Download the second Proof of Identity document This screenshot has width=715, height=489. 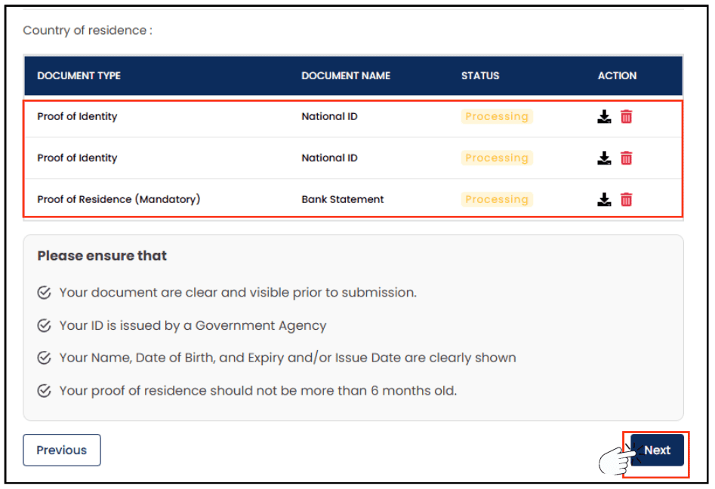604,158
